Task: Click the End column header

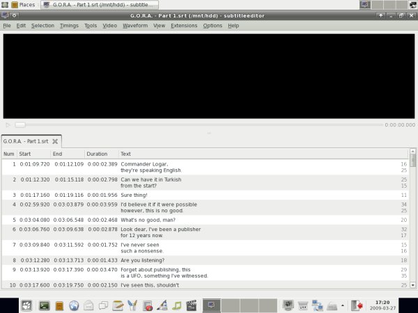Action: [x=68, y=154]
